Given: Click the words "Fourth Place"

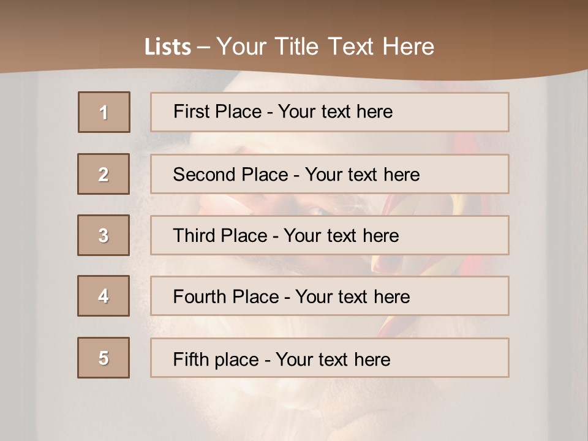Looking at the screenshot, I should point(227,297).
